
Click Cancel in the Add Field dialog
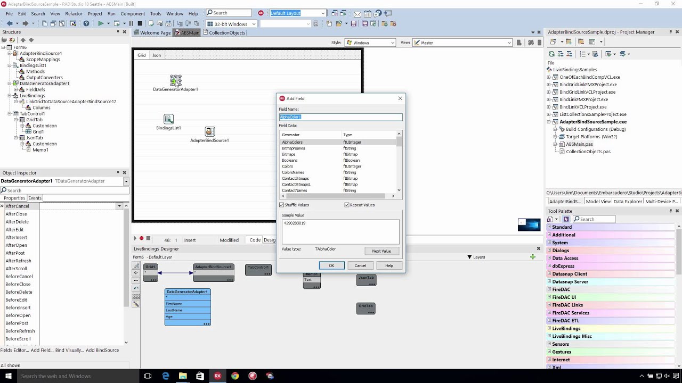click(360, 265)
